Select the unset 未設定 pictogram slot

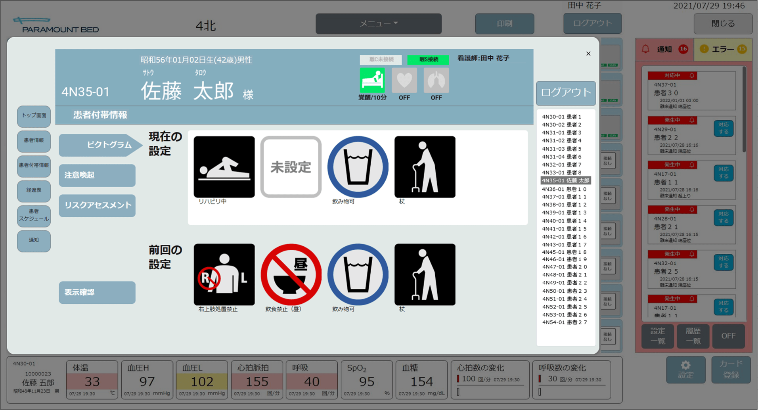click(291, 167)
